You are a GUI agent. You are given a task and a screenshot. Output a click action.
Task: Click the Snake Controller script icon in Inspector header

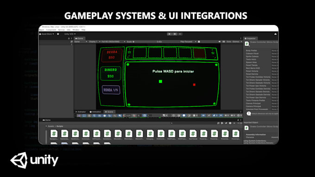coord(247,44)
